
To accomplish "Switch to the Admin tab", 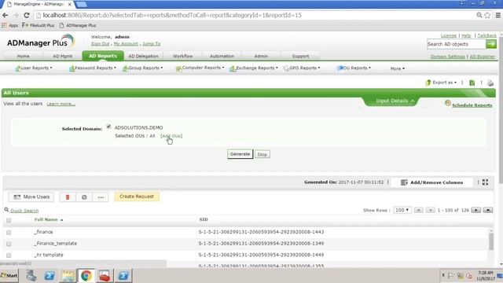I will click(261, 56).
